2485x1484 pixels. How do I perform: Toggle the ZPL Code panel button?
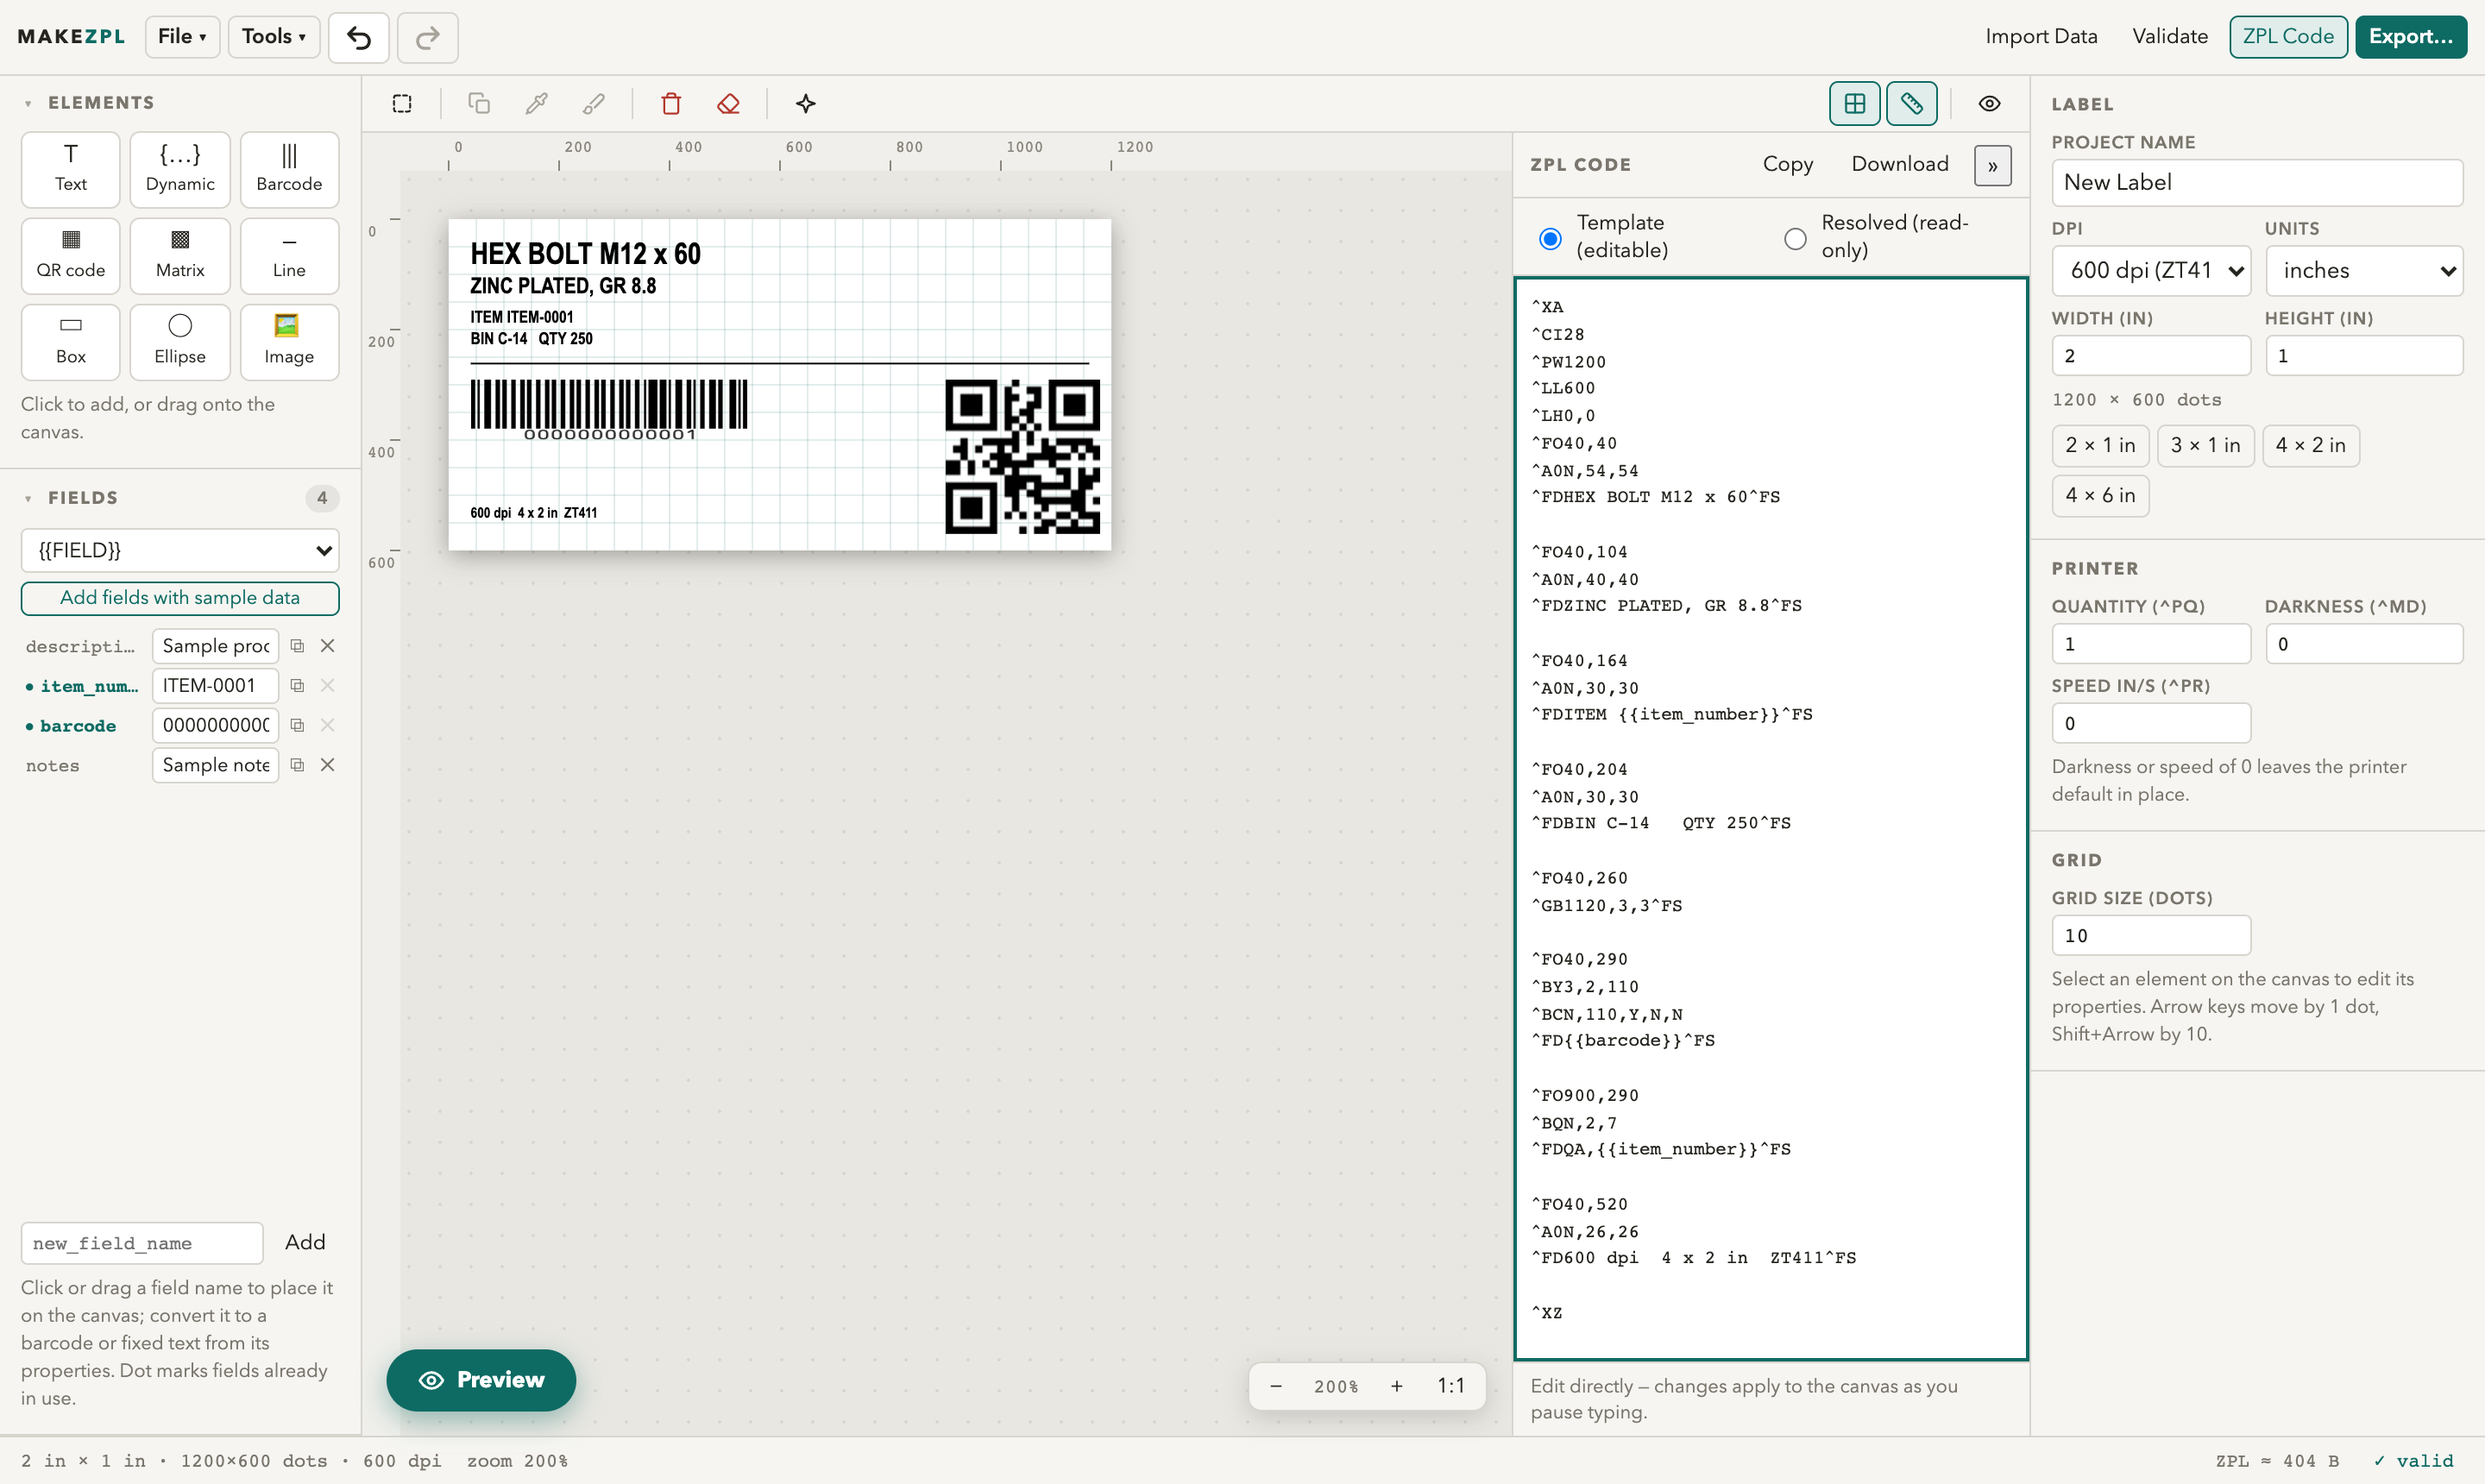(x=2288, y=37)
